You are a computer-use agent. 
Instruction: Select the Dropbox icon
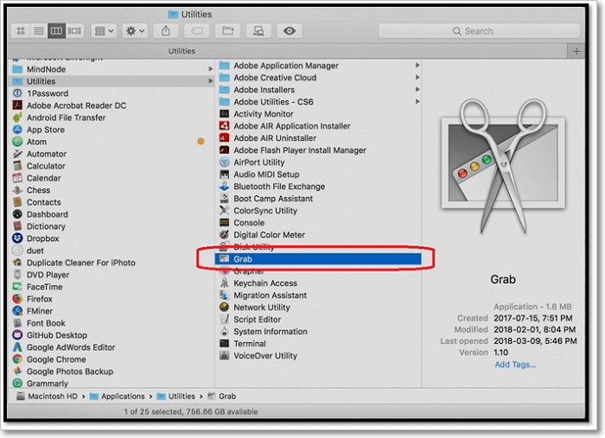click(17, 238)
